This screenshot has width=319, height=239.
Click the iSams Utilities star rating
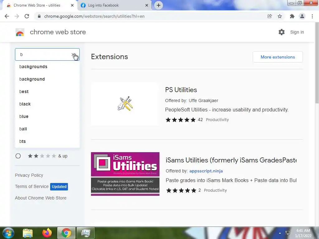(181, 190)
